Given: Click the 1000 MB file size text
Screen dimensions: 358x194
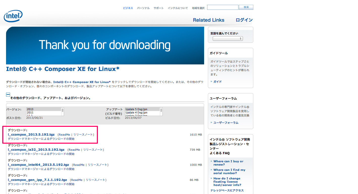Looking at the screenshot, I should (x=196, y=165).
